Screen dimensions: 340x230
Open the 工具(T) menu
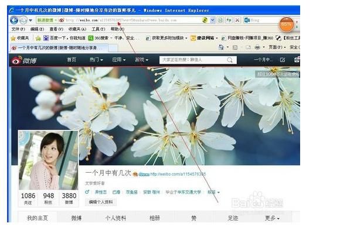tap(98, 29)
